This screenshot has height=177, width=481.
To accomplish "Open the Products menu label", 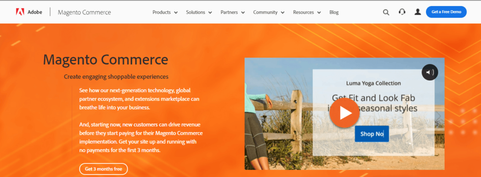I will pyautogui.click(x=162, y=12).
